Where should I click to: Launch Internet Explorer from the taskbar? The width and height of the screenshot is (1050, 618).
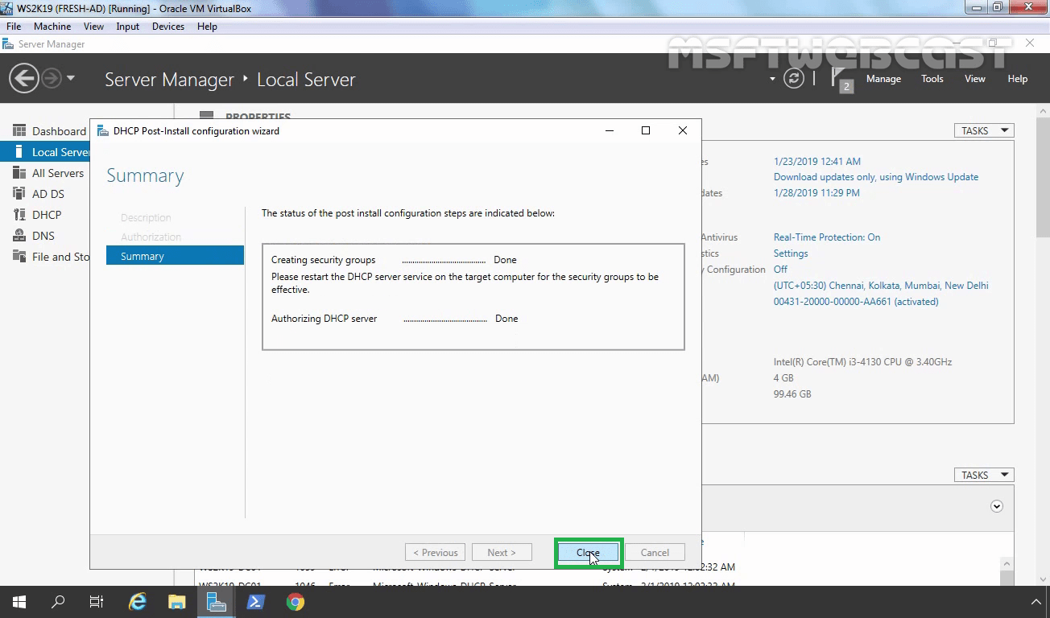pyautogui.click(x=137, y=601)
